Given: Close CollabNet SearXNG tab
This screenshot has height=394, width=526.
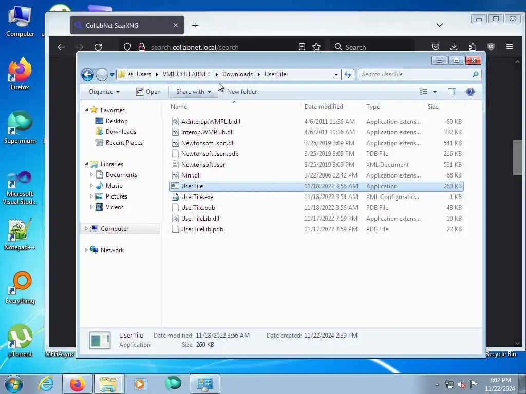Looking at the screenshot, I should tap(176, 26).
